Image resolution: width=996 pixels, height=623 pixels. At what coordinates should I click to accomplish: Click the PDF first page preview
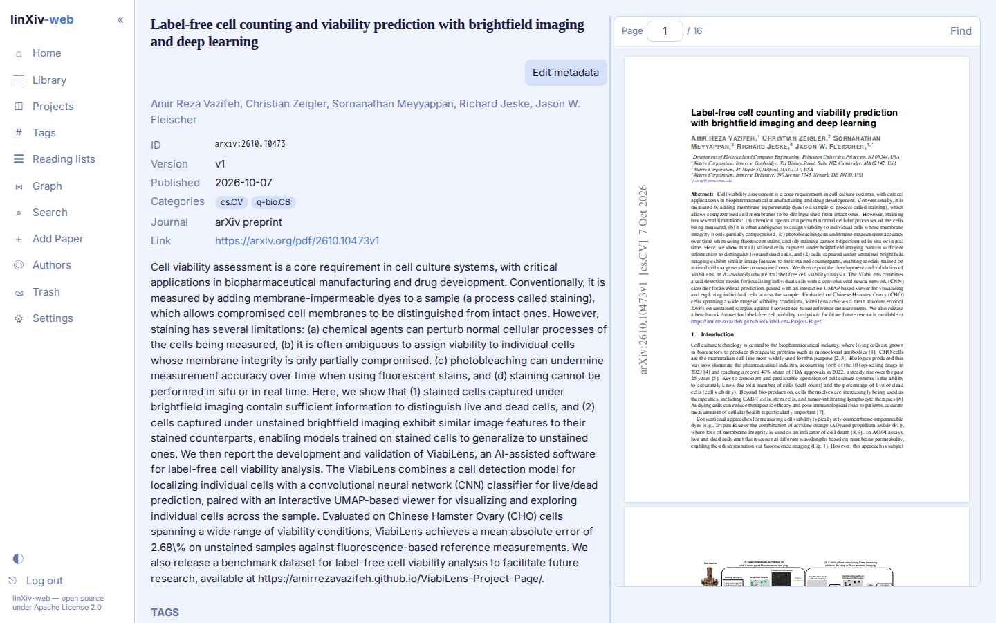[797, 279]
